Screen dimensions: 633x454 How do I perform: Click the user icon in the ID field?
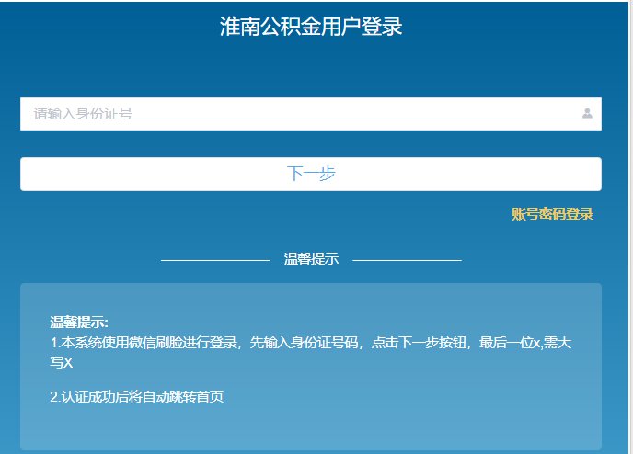(587, 114)
